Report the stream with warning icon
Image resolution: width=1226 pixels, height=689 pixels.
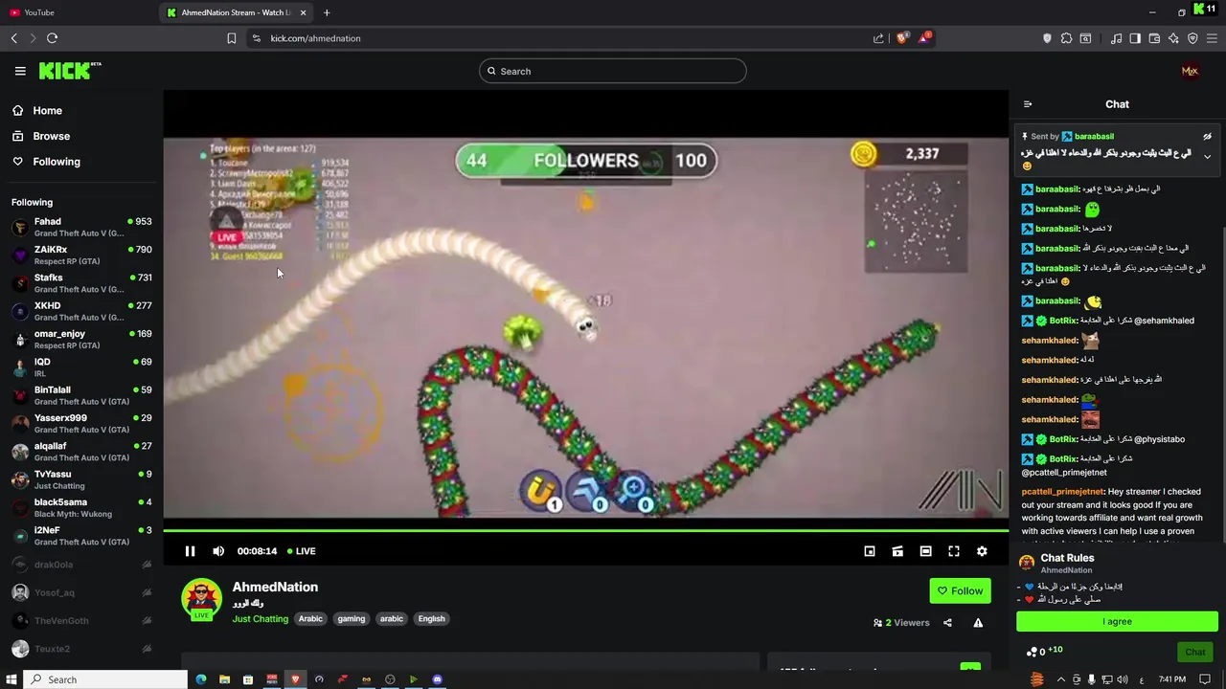[x=978, y=623]
